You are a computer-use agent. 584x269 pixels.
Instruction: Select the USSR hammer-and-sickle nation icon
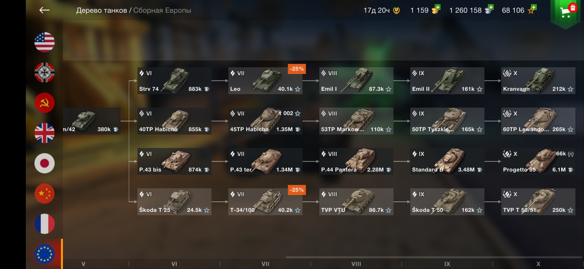(x=45, y=103)
